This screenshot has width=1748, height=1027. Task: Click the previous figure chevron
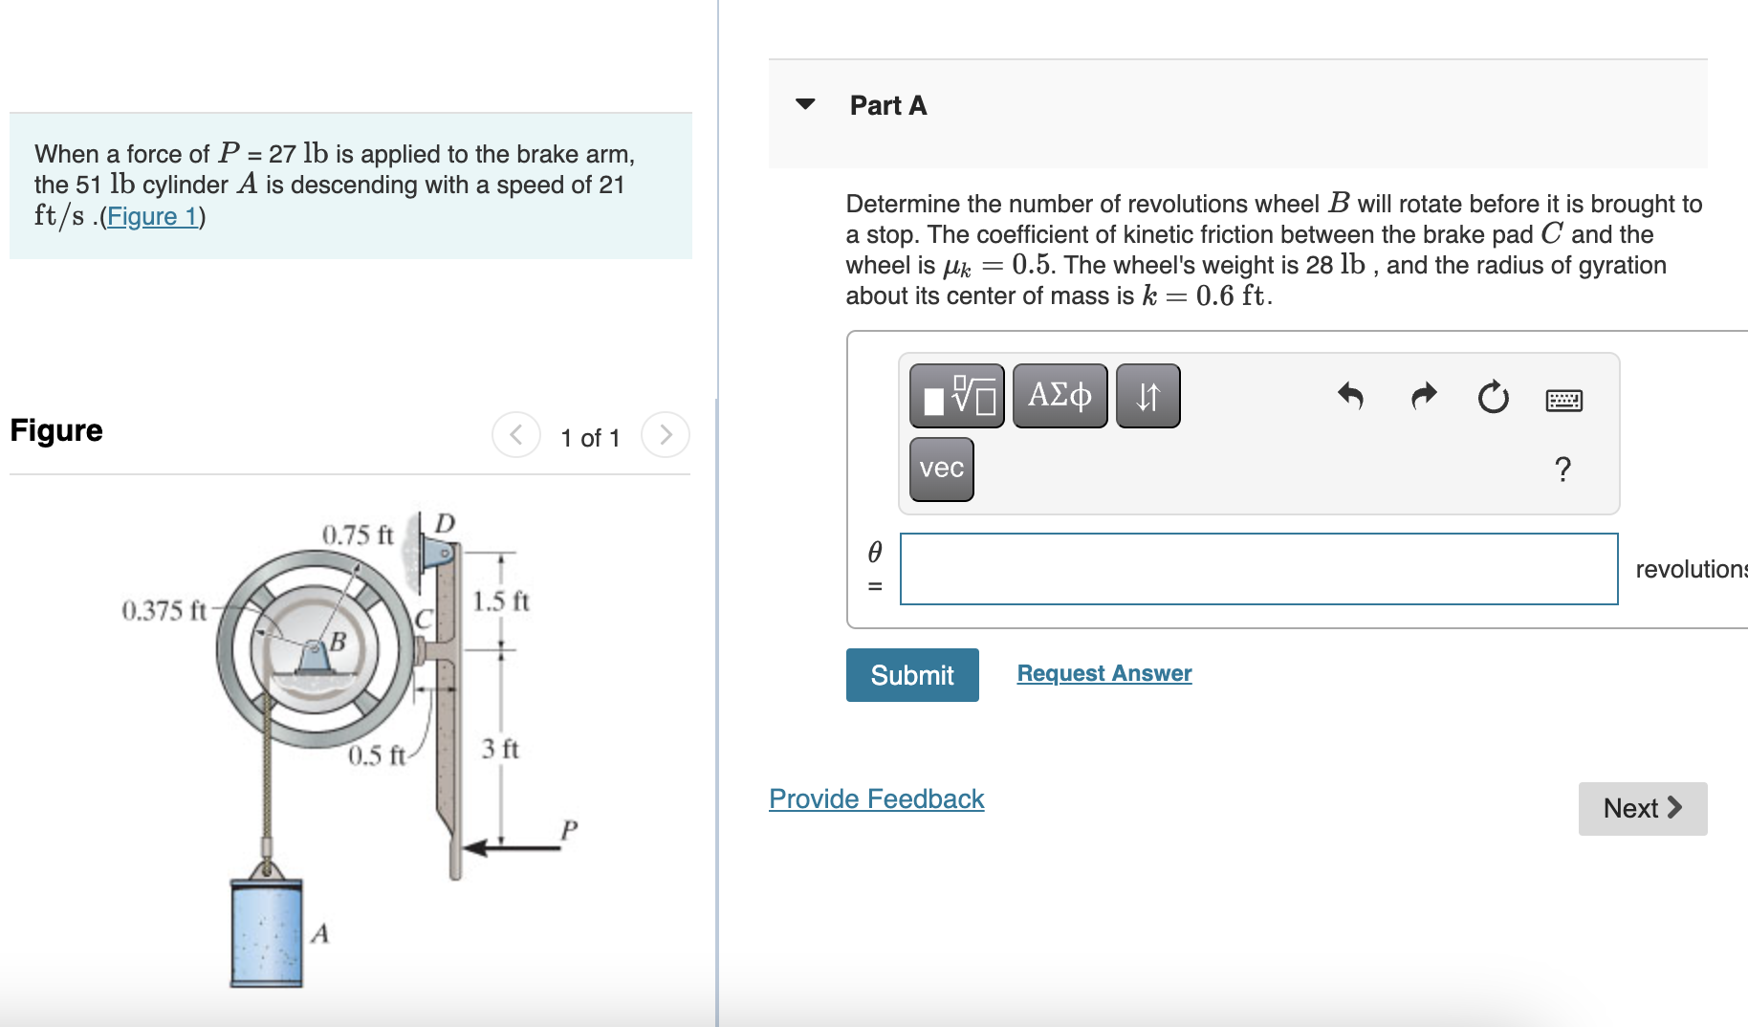coord(515,434)
